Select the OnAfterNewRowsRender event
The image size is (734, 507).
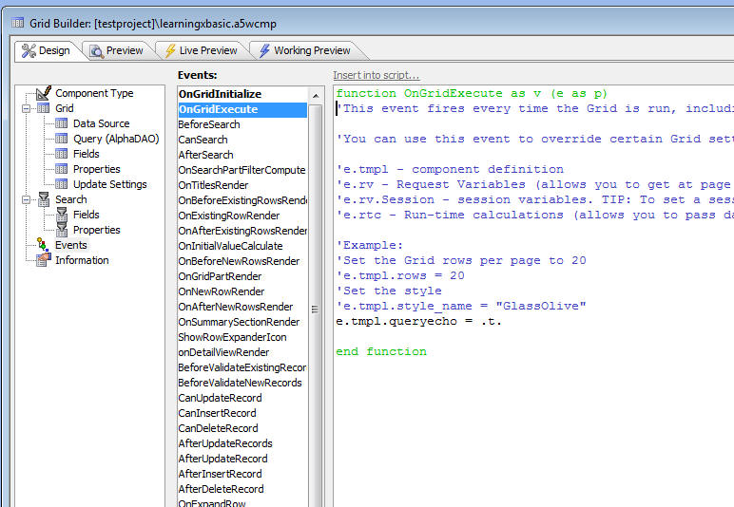[x=242, y=307]
